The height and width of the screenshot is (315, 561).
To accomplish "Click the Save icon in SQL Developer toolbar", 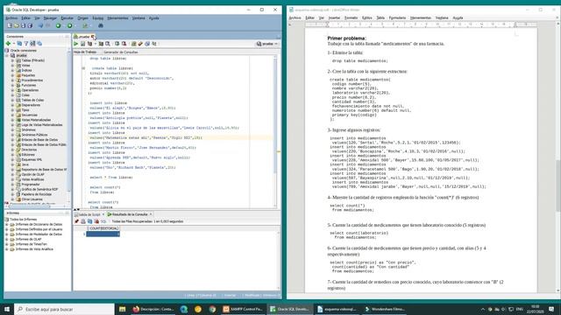I will [x=24, y=25].
